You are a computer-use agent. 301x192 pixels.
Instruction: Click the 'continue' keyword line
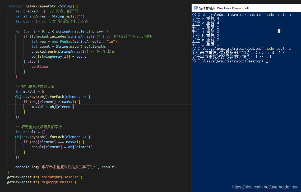click(40, 66)
